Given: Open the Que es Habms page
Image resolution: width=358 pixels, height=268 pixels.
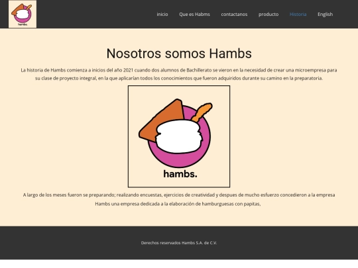Looking at the screenshot, I should pos(194,14).
